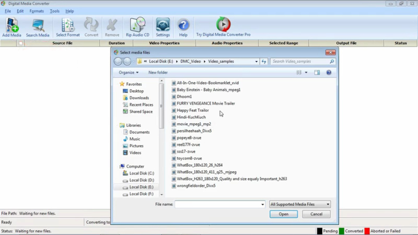Open the Tools menu
418x235 pixels.
point(55,11)
